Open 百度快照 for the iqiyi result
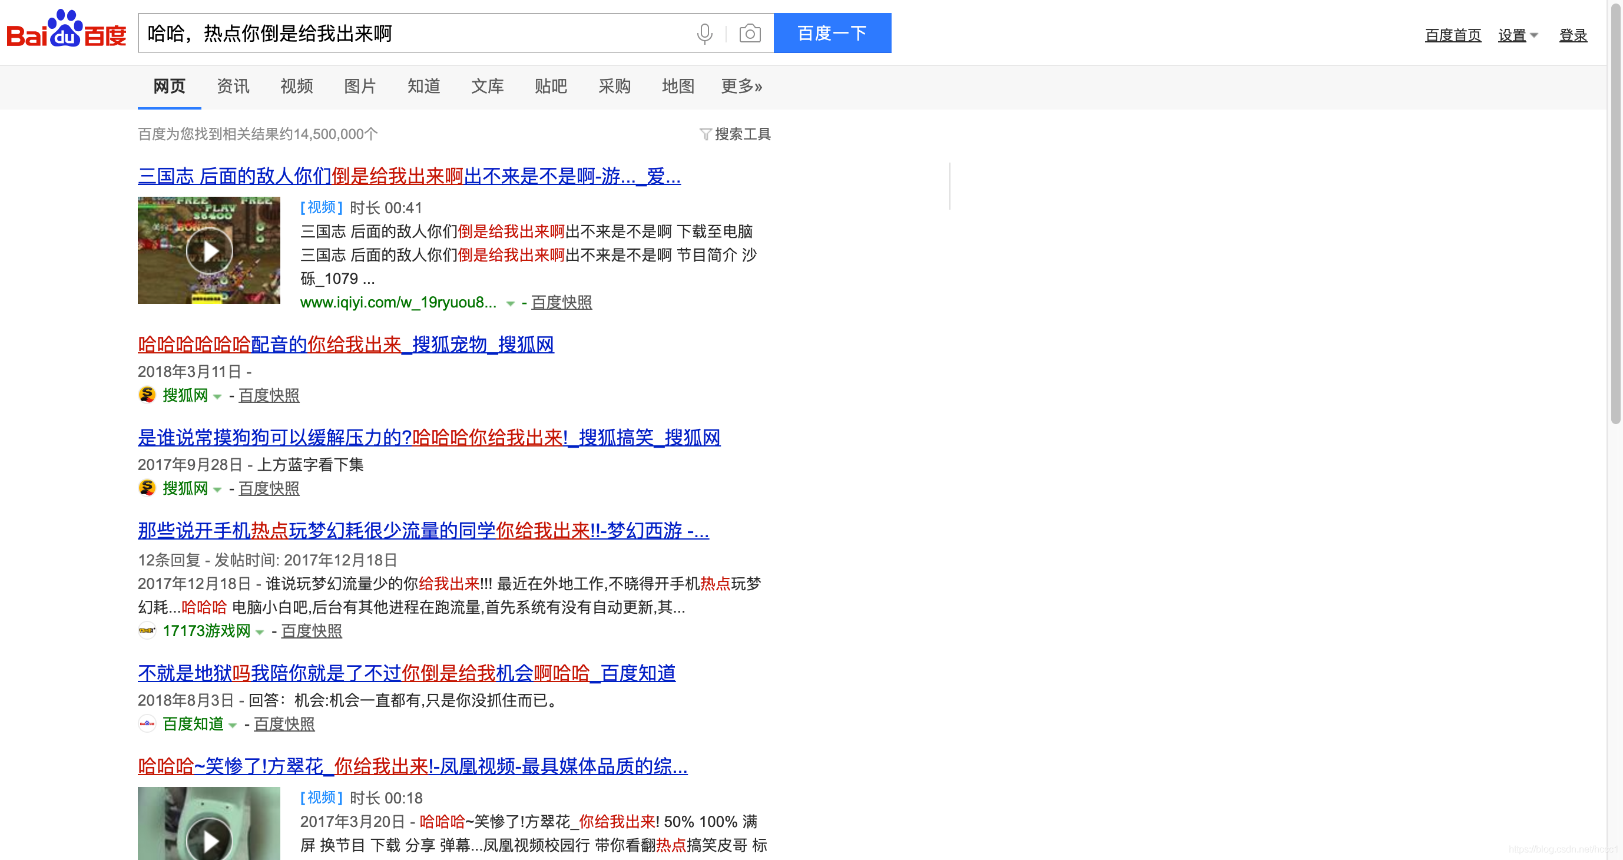The width and height of the screenshot is (1623, 860). 561,302
